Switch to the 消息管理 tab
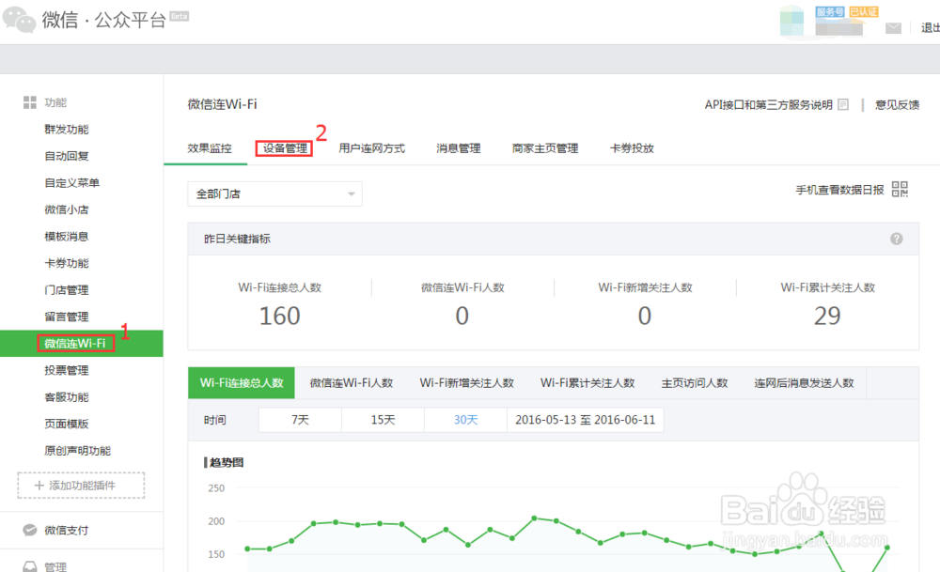The height and width of the screenshot is (572, 940). (459, 148)
